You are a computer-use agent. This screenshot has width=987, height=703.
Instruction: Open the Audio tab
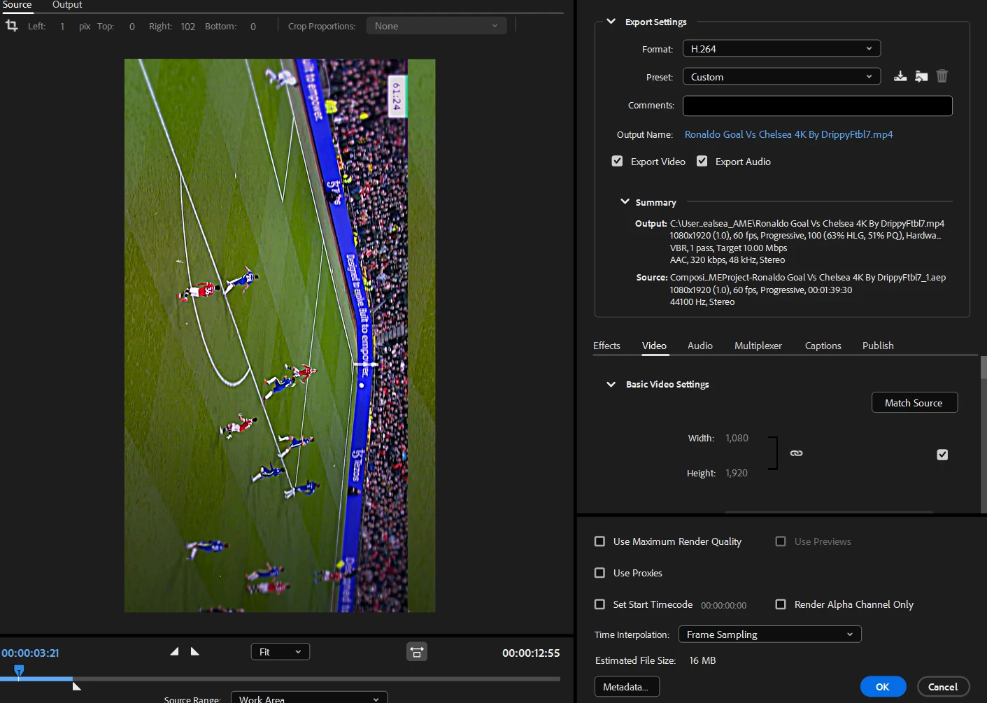tap(700, 346)
